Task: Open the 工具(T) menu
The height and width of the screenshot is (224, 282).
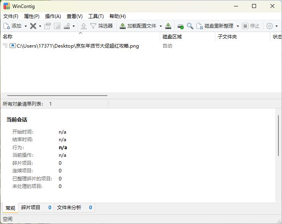Action: coord(96,16)
